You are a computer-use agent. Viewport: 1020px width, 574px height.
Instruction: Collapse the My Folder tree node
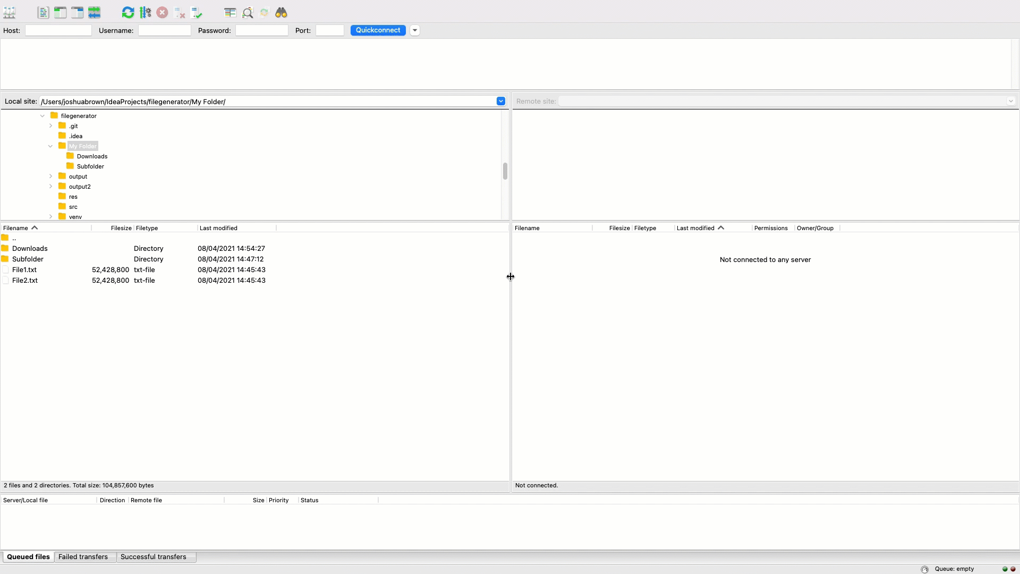click(x=50, y=146)
